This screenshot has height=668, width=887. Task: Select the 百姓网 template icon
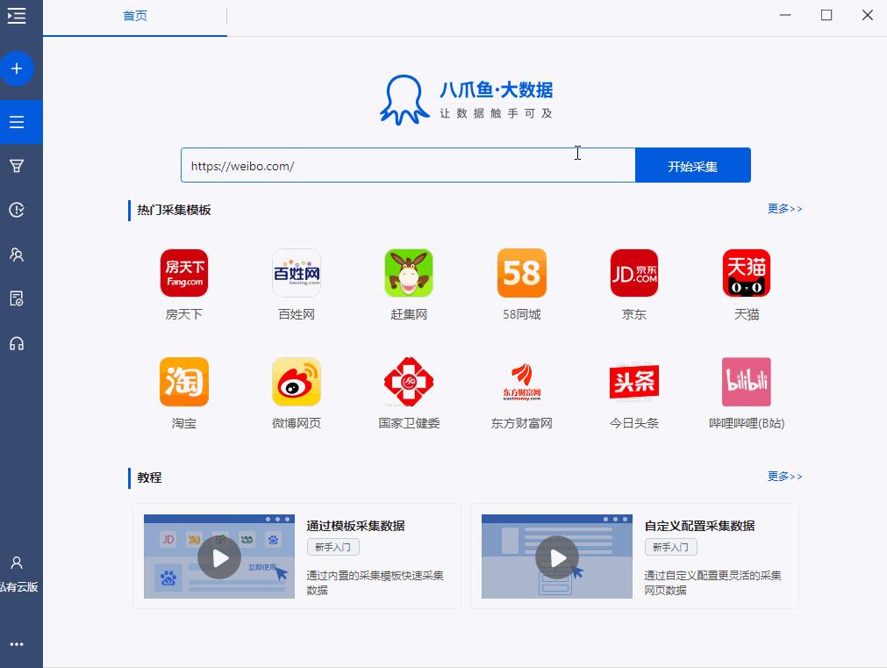point(297,273)
